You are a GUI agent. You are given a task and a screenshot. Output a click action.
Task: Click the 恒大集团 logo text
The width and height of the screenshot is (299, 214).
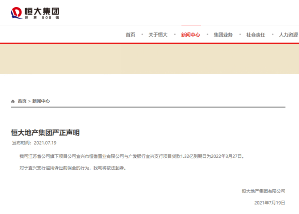coord(42,11)
